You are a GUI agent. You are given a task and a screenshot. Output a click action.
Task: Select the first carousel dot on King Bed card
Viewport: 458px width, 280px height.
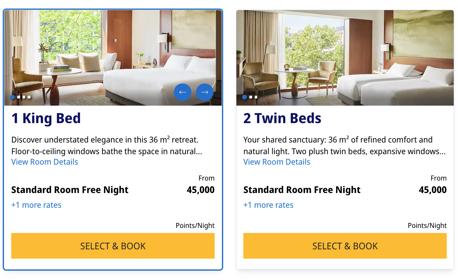point(12,97)
